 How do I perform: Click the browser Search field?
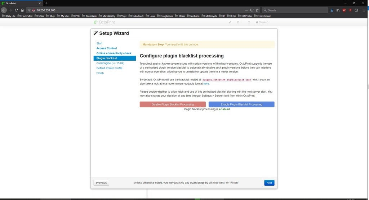tap(295, 10)
